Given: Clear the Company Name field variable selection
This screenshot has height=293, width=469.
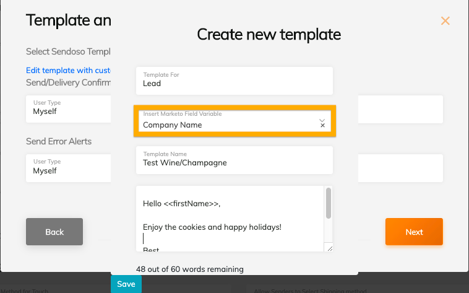Looking at the screenshot, I should pyautogui.click(x=322, y=125).
